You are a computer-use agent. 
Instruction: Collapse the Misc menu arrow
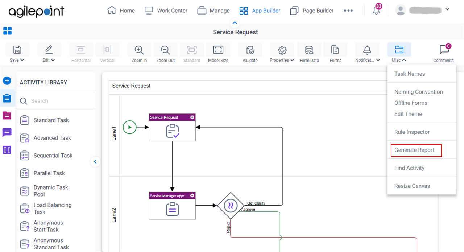pos(404,60)
